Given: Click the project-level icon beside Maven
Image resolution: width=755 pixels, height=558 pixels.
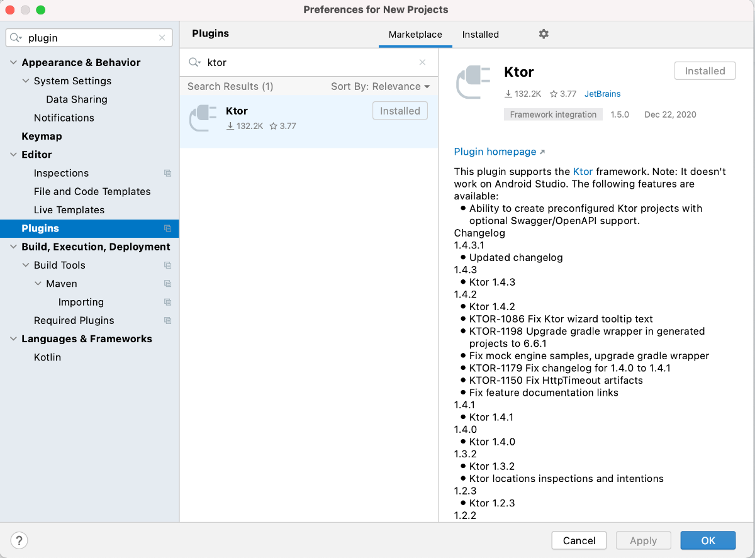Looking at the screenshot, I should click(x=167, y=284).
